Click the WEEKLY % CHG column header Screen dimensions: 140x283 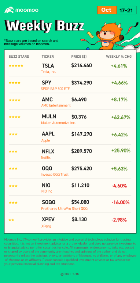point(119,57)
